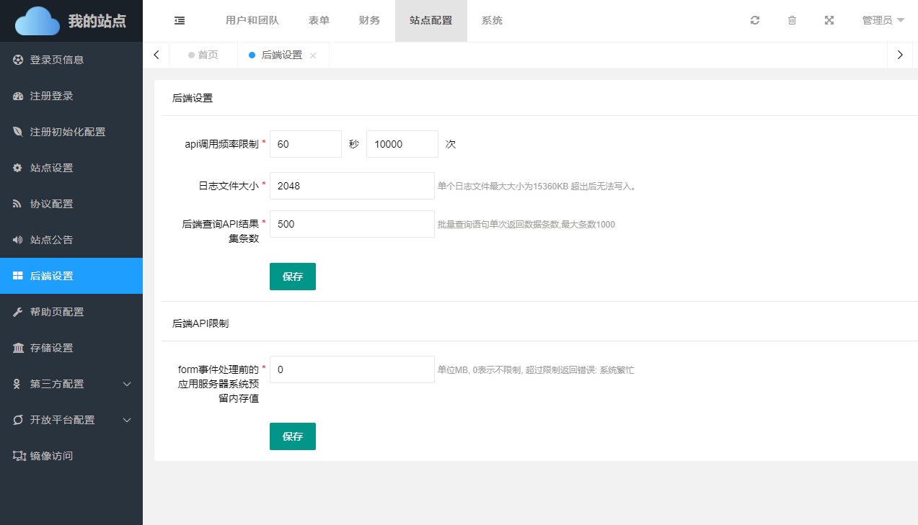Close the 后端设置 tab
The height and width of the screenshot is (525, 918).
coord(313,55)
